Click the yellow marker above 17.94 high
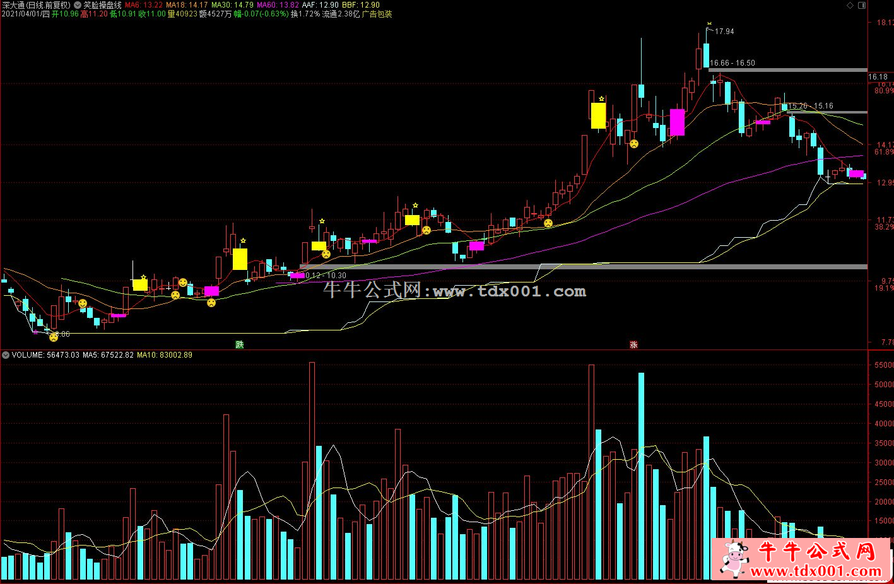The height and width of the screenshot is (584, 894). (x=709, y=24)
